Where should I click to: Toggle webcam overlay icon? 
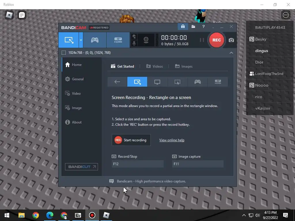pyautogui.click(x=146, y=40)
